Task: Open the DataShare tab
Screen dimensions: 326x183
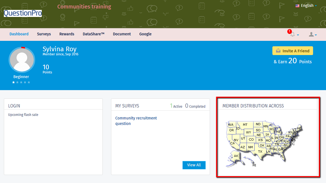Action: pos(93,34)
